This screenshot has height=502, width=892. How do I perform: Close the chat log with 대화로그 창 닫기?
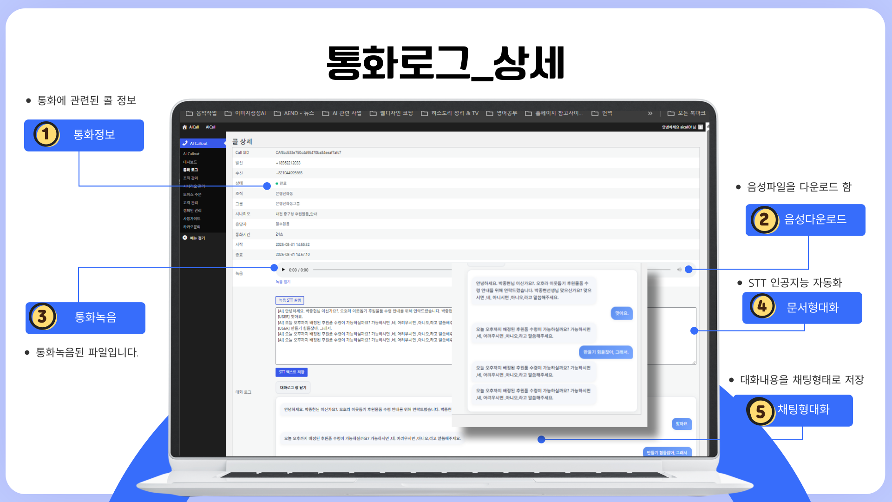tap(293, 387)
